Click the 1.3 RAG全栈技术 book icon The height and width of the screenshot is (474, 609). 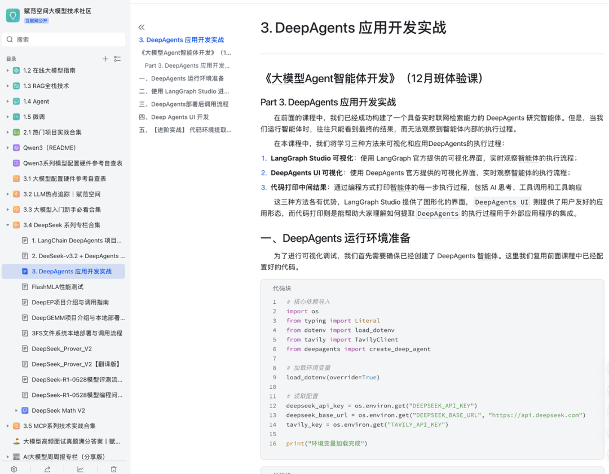[x=16, y=86]
